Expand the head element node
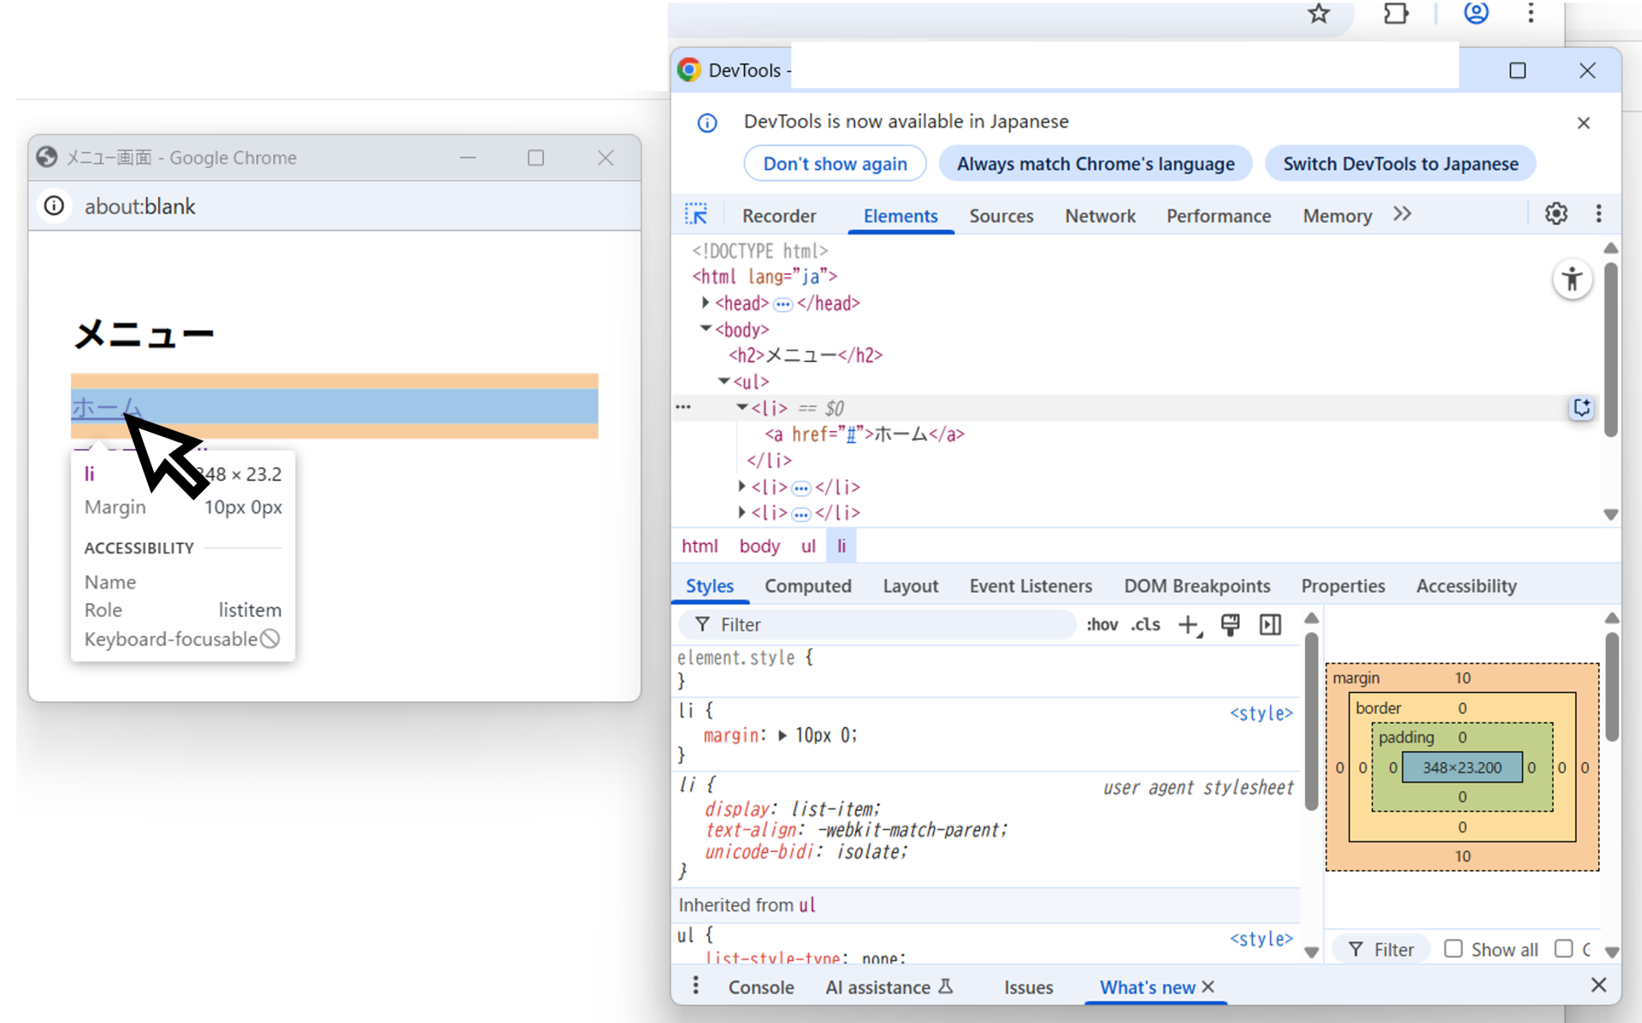 coord(706,303)
